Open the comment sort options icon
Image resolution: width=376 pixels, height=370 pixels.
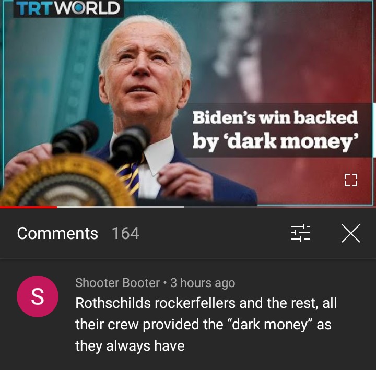301,233
